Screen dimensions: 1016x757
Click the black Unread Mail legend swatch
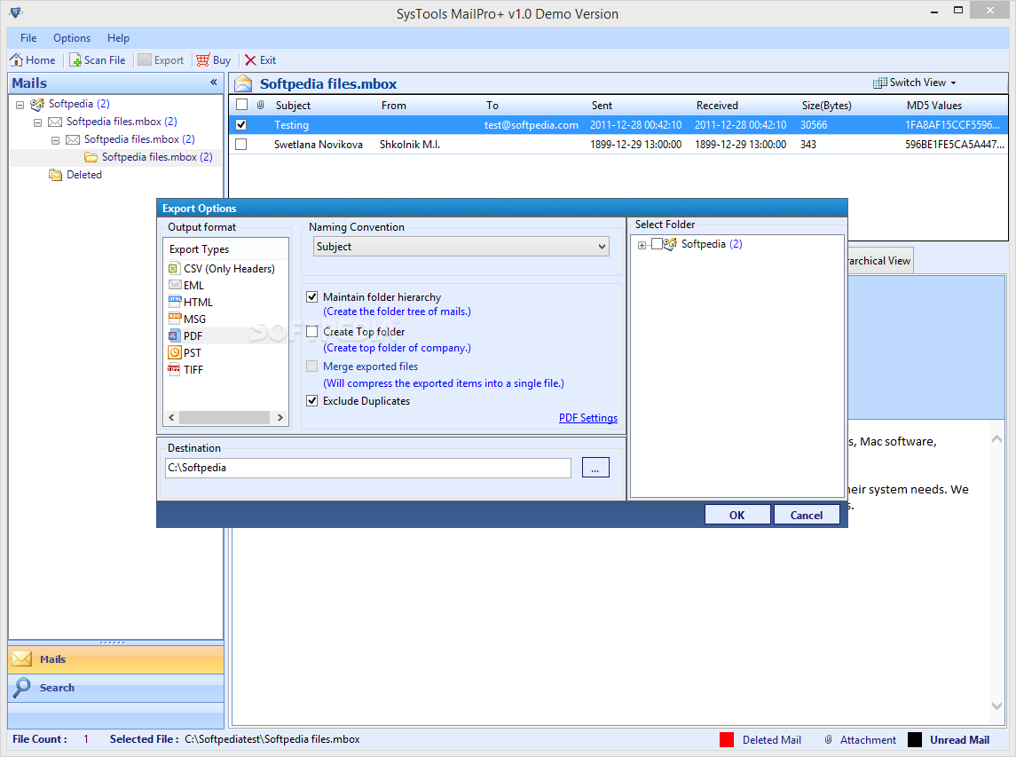tap(914, 739)
